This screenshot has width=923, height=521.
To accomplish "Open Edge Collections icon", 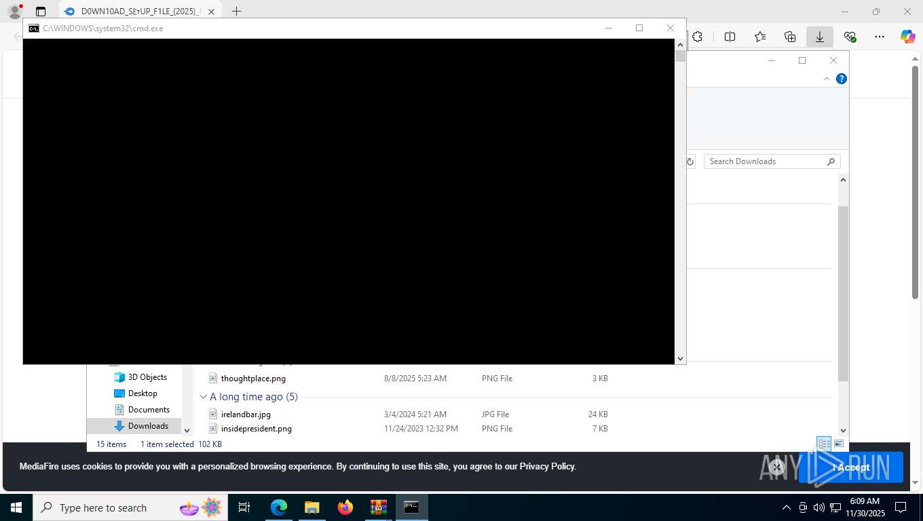I will pyautogui.click(x=790, y=37).
